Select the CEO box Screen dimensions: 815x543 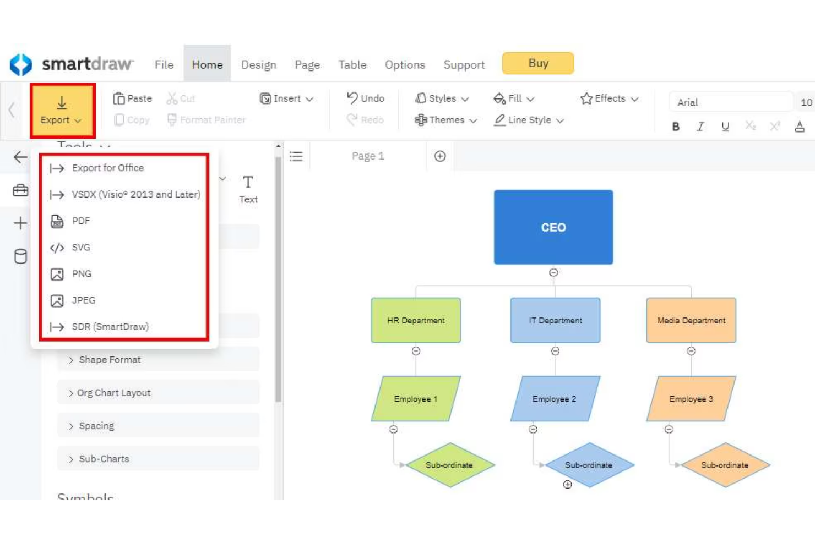pos(553,227)
